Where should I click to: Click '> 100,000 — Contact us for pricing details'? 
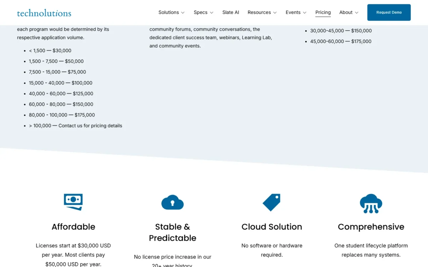[x=76, y=126]
